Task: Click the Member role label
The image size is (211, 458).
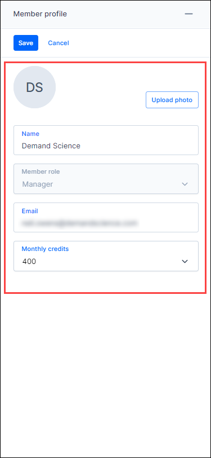Action: (41, 171)
